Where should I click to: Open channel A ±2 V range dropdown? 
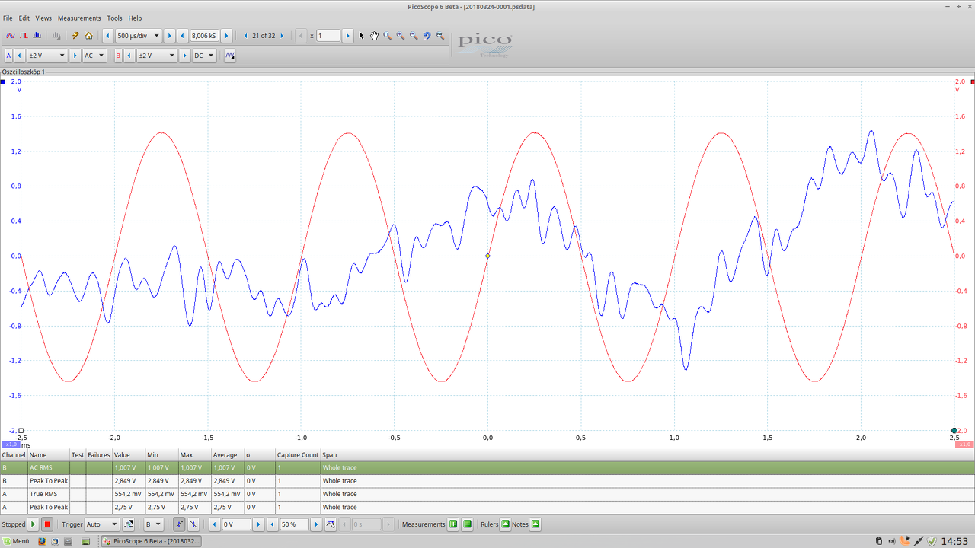(x=46, y=56)
